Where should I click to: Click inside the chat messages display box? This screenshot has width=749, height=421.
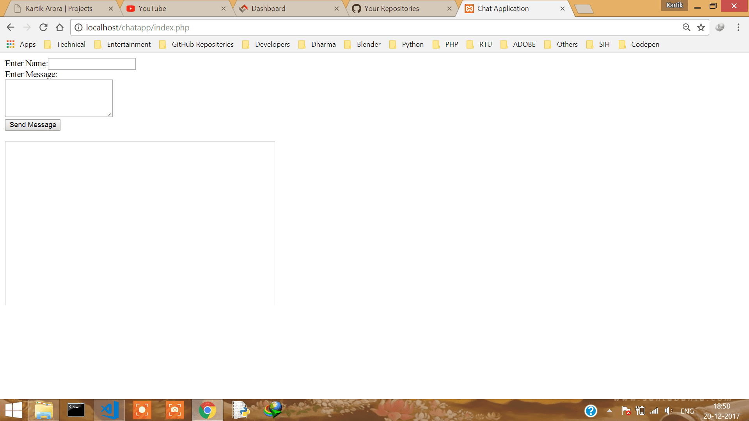point(140,223)
